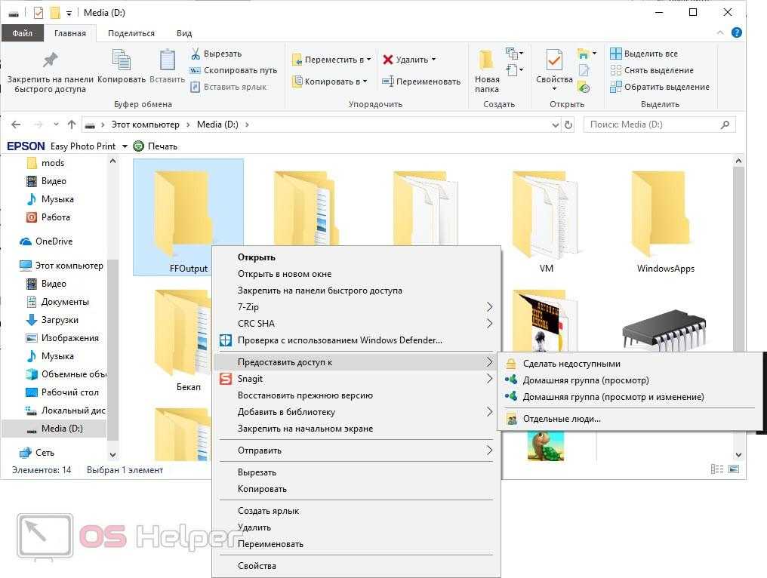Image resolution: width=767 pixels, height=578 pixels.
Task: Click the Up one level arrow
Action: tap(72, 125)
